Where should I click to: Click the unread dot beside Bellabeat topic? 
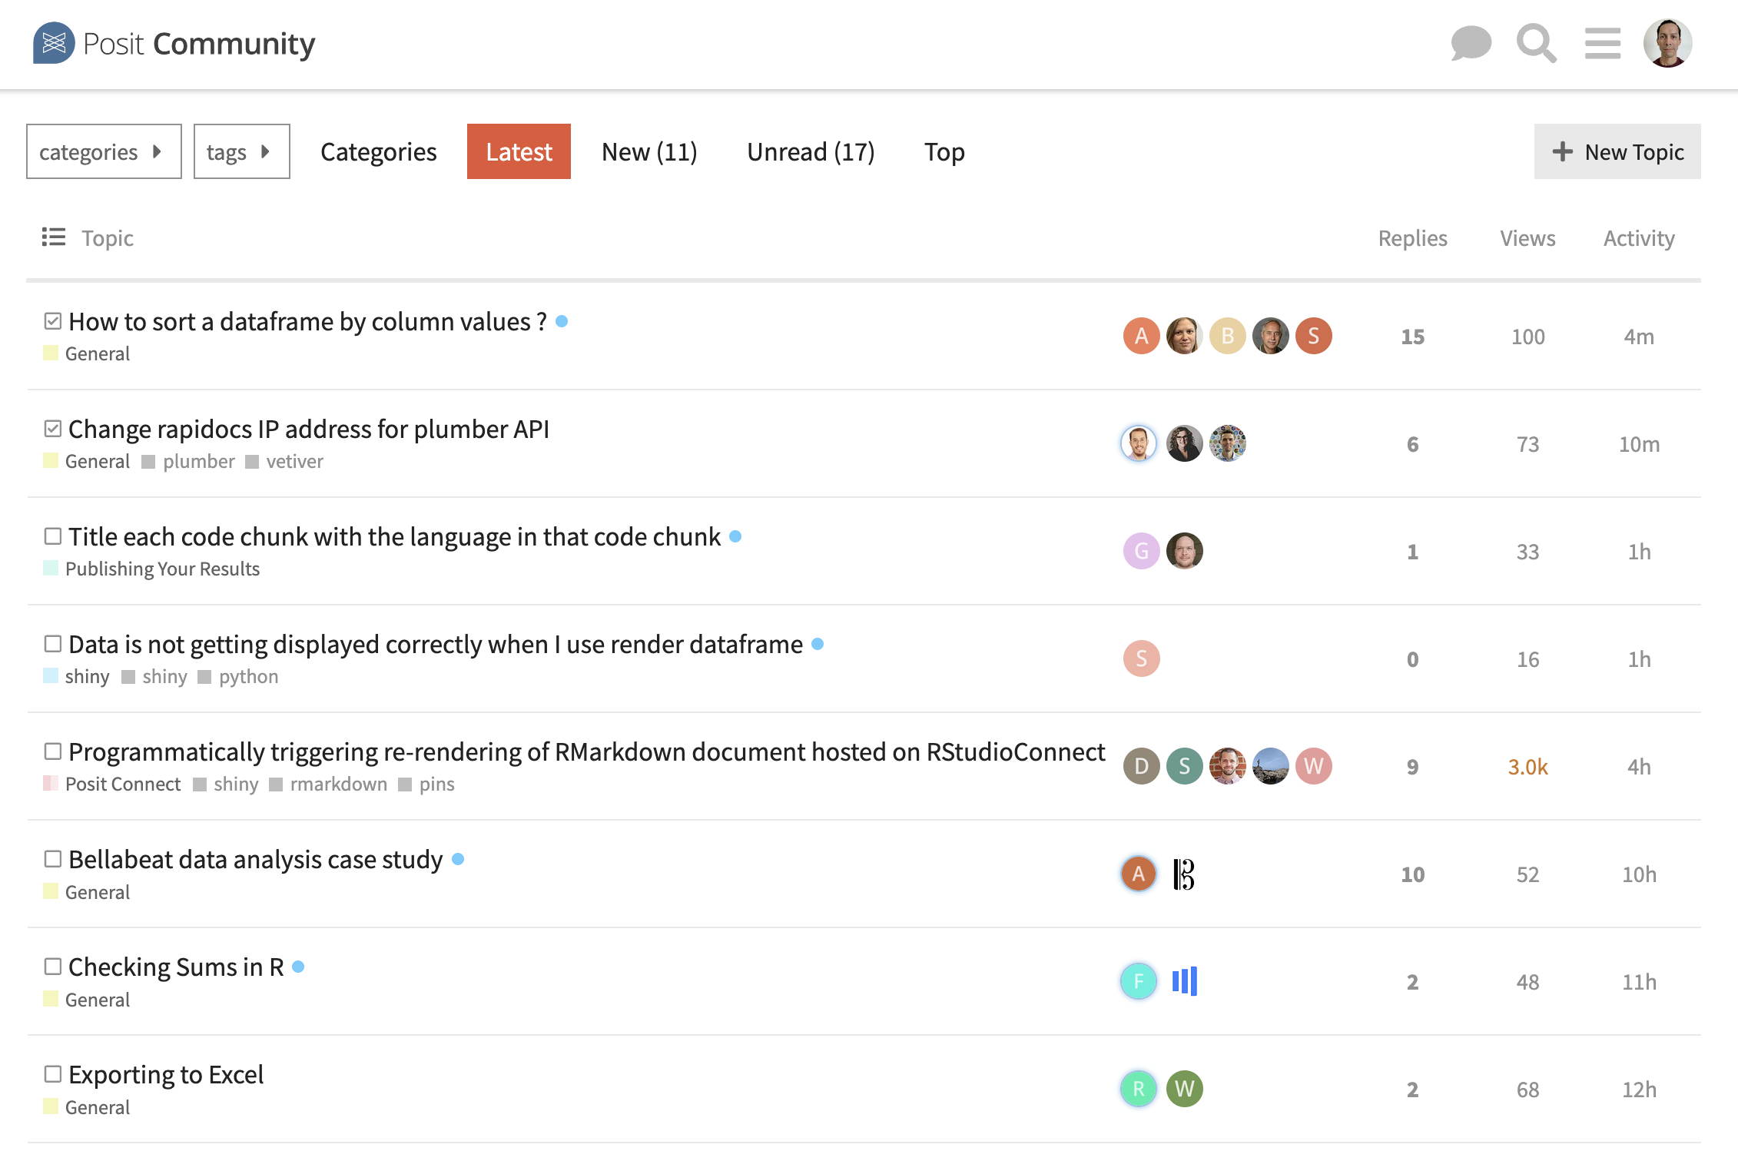pyautogui.click(x=458, y=859)
